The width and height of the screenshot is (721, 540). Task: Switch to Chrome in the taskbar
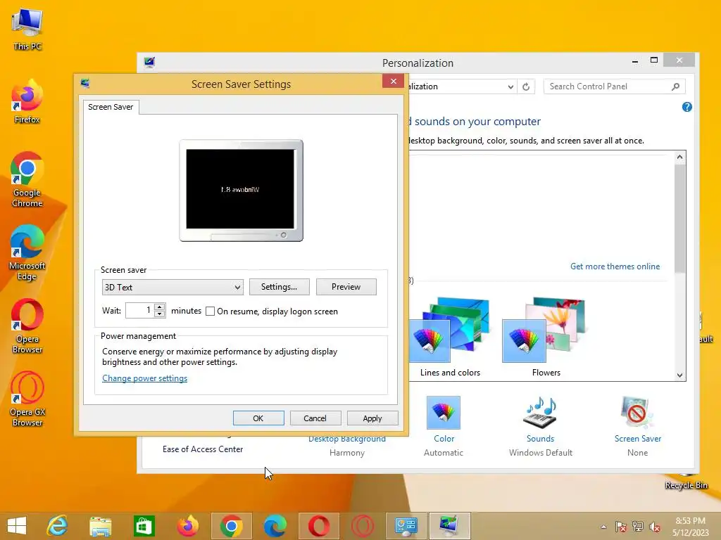pyautogui.click(x=231, y=526)
